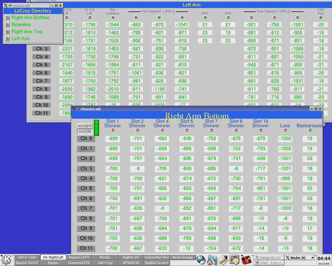Select Ch 3 Slot 8 Shower value -5
The image size is (332, 266).
236,169
